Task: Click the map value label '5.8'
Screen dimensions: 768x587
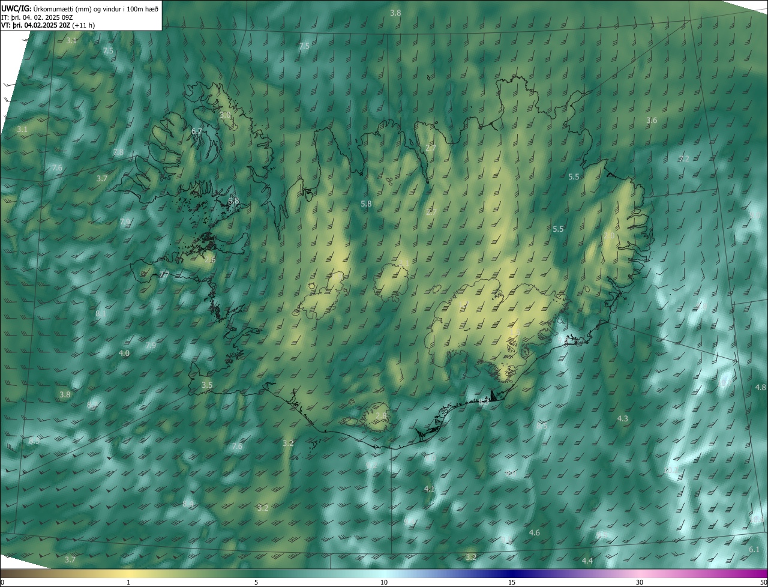Action: click(x=366, y=204)
